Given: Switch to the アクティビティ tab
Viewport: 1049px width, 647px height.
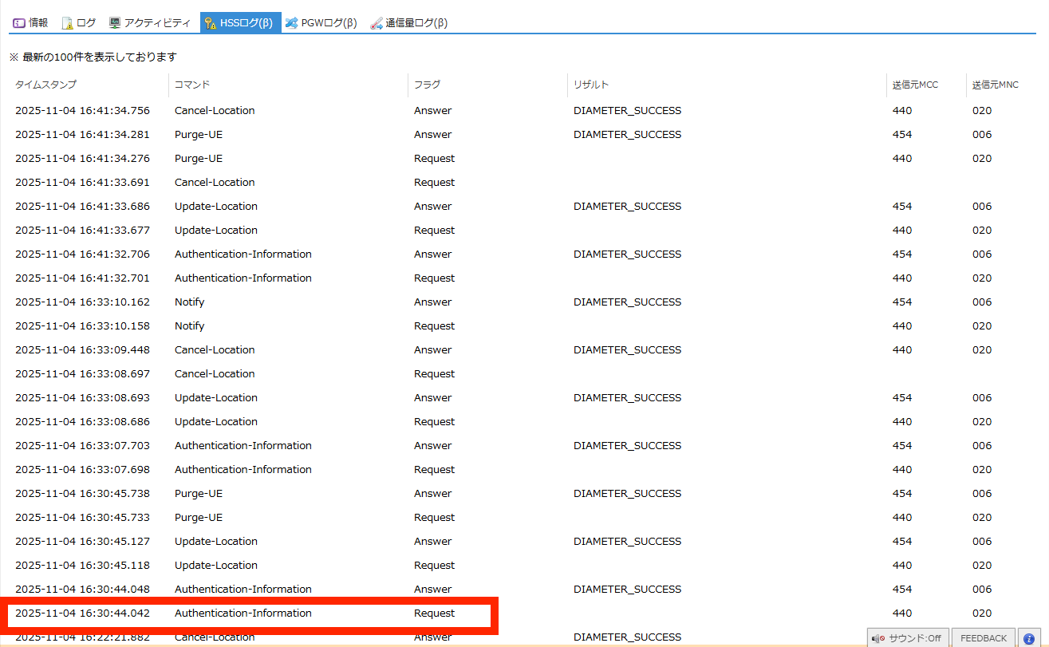Looking at the screenshot, I should coord(157,23).
